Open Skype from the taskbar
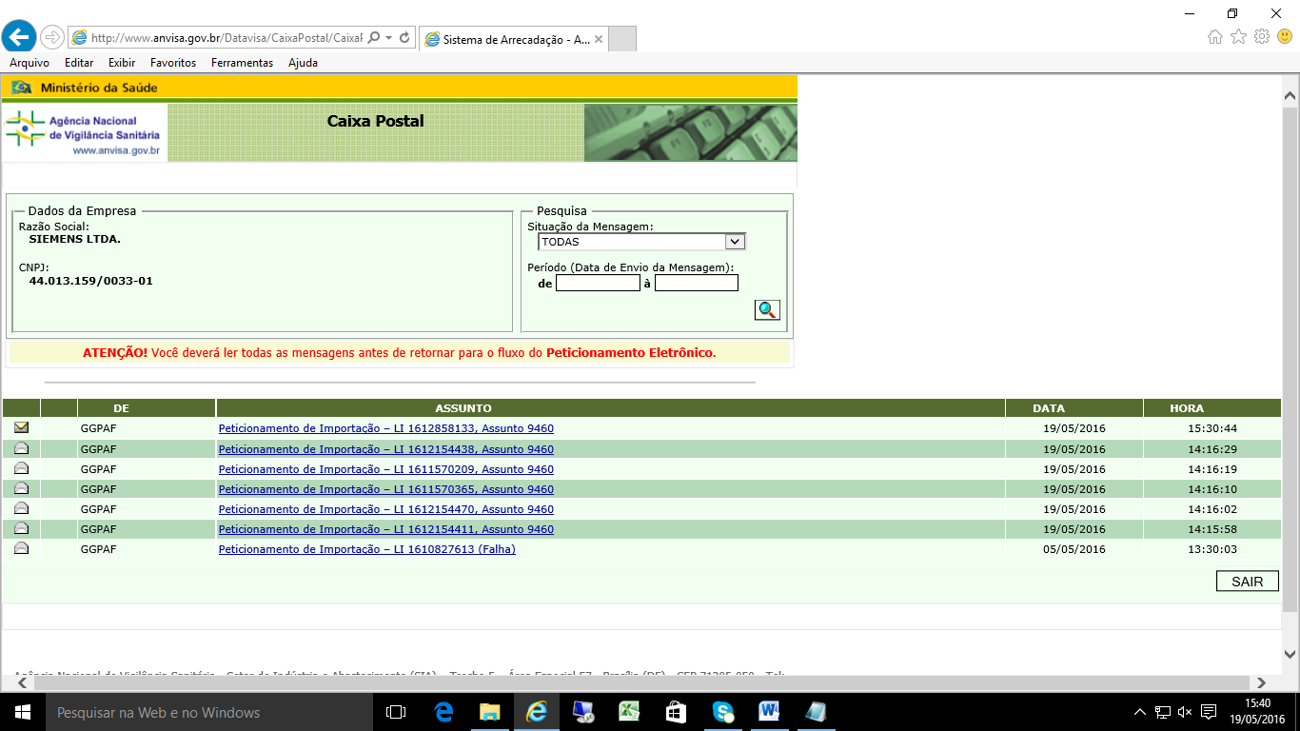Image resolution: width=1300 pixels, height=731 pixels. pos(722,712)
